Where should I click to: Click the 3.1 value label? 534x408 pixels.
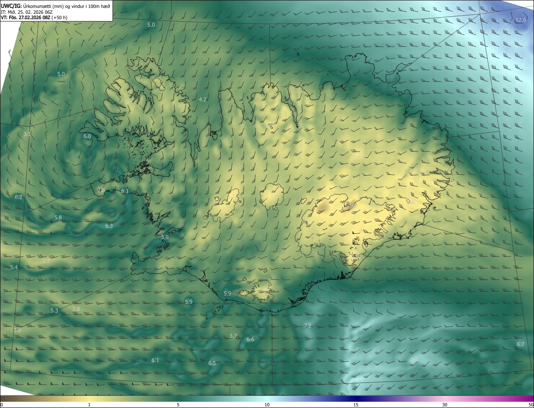28,134
